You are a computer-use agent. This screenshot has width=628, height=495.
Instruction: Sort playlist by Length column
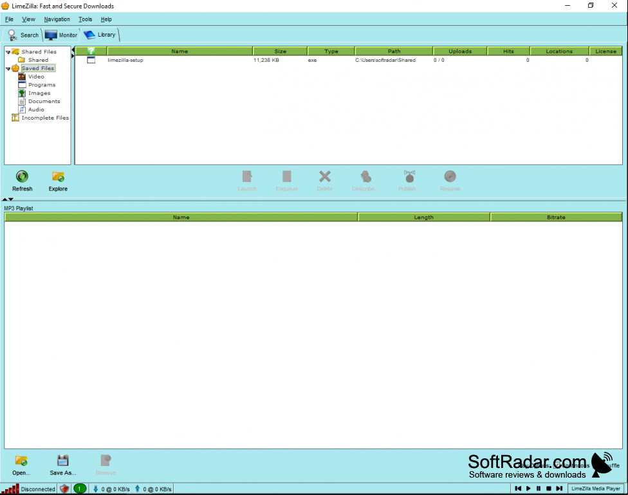424,217
